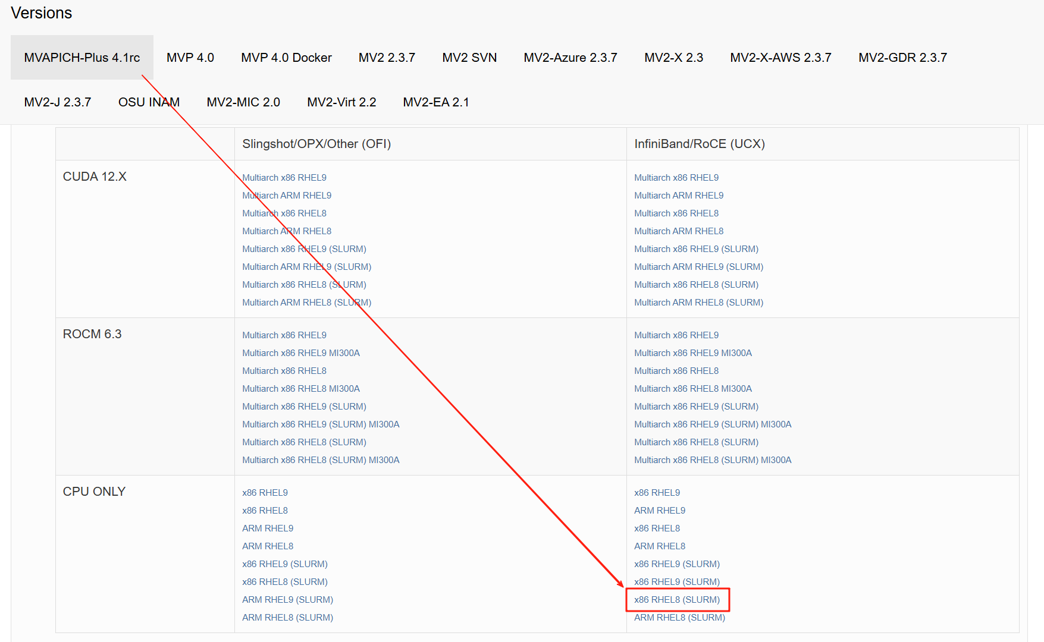Download OFI CUDA 12.X Multiarch ARM RHEL8
1044x642 pixels.
287,231
